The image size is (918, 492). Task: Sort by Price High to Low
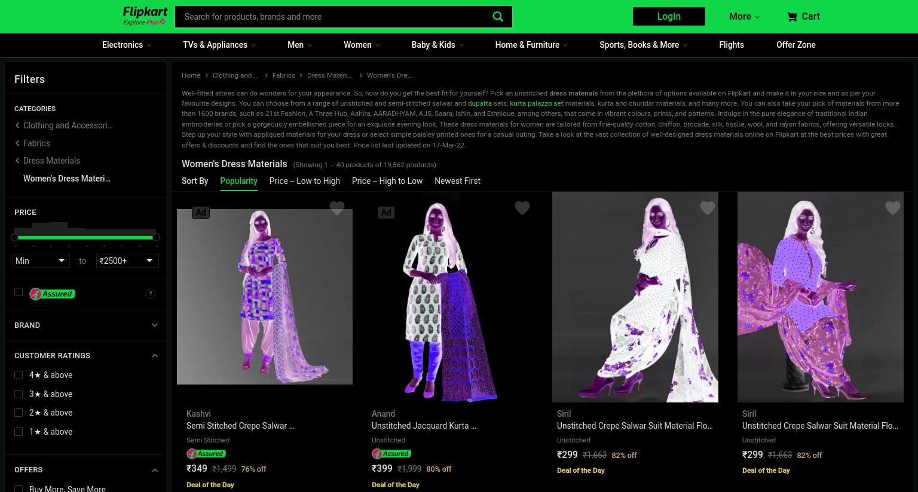pos(387,181)
